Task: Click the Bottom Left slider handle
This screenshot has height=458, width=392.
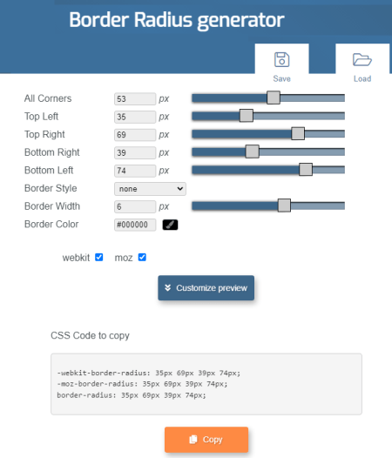Action: point(306,170)
